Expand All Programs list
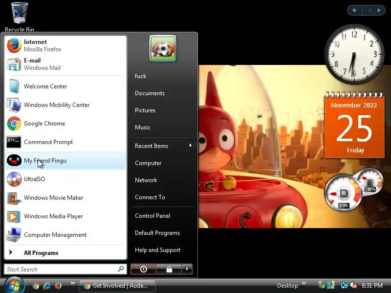The height and width of the screenshot is (293, 391). [x=65, y=252]
